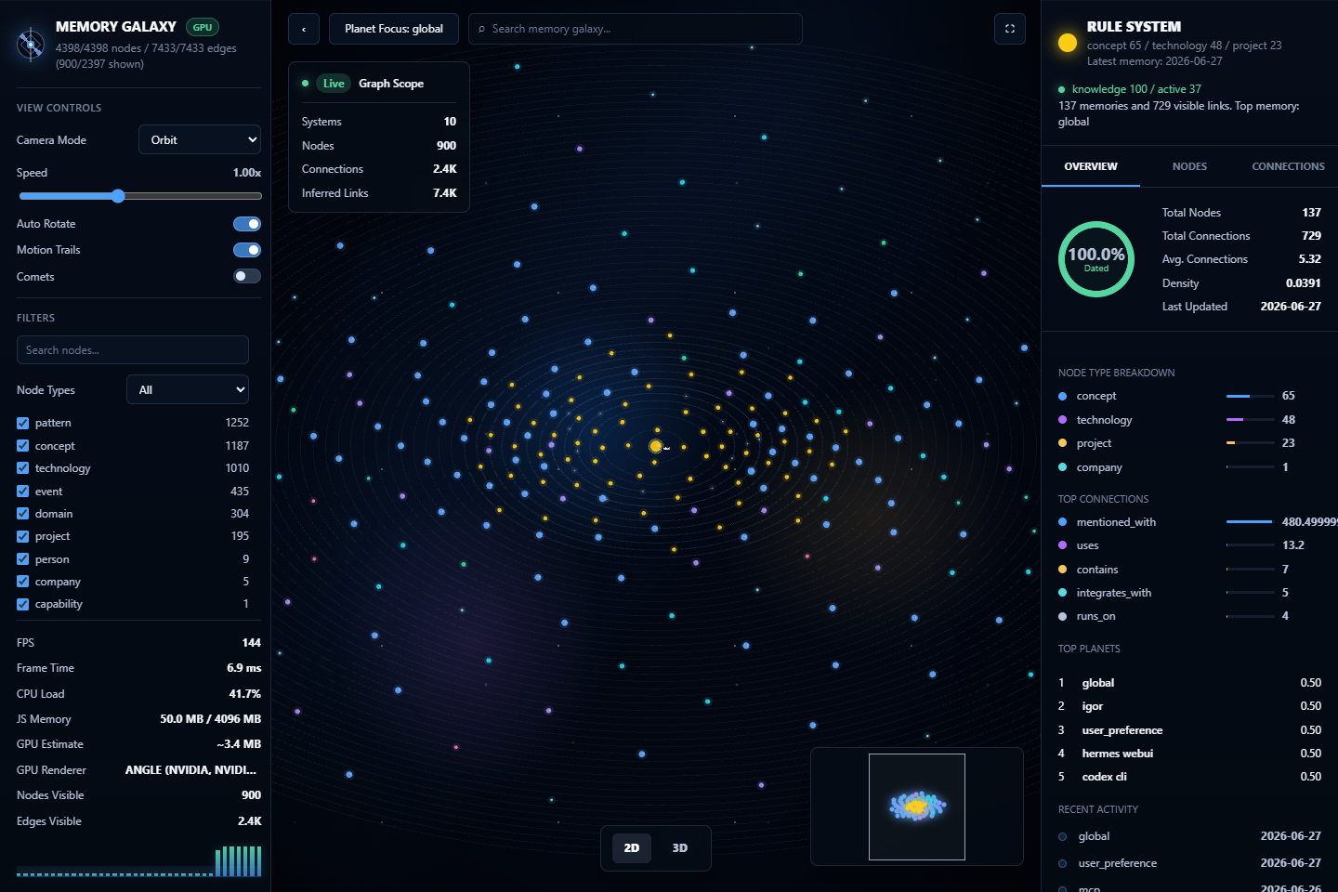Click the galaxy minimap thumbnail
This screenshot has height=892, width=1338.
tap(917, 807)
